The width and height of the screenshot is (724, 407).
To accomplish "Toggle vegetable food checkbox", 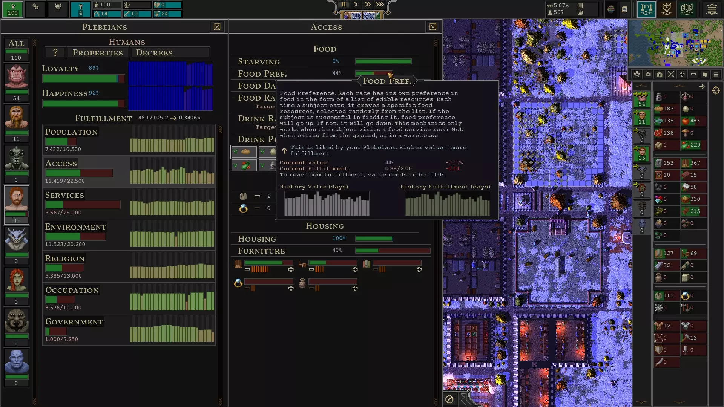I will (244, 165).
